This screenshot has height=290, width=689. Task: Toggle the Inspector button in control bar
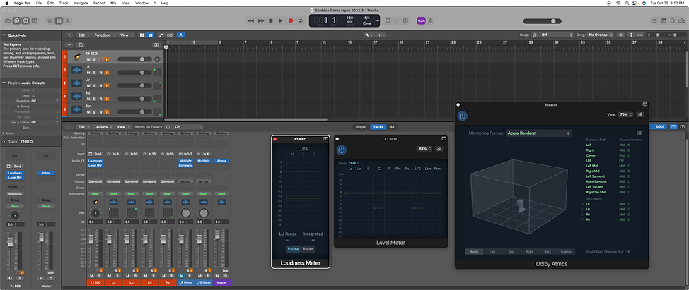[16, 20]
